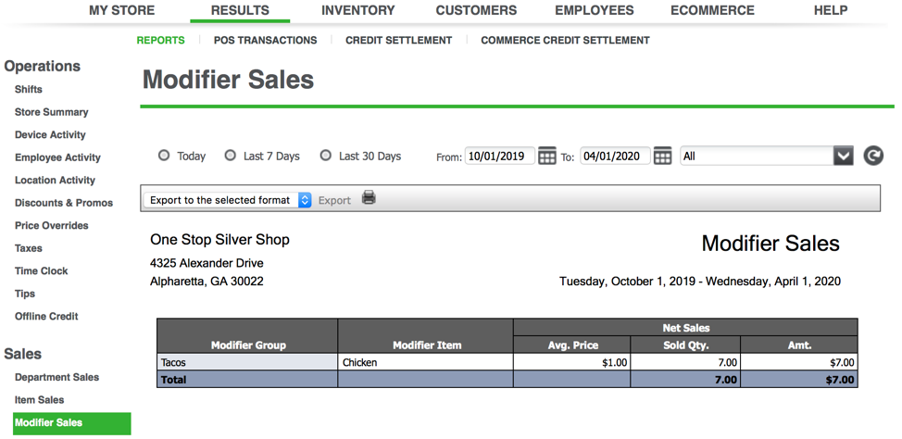Screen dimensions: 902x439
Task: Open the To date calendar picker
Action: click(663, 156)
